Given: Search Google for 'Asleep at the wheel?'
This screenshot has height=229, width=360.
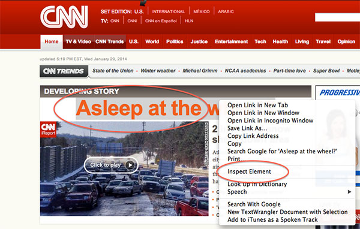Looking at the screenshot, I should point(282,151).
